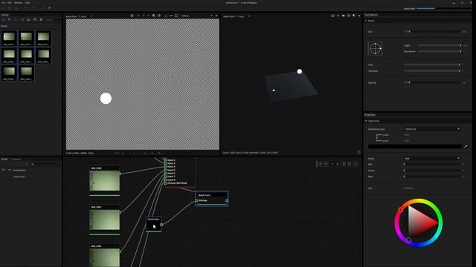Click Mask Paint node Bitmap input port
The width and height of the screenshot is (476, 267).
[x=196, y=200]
